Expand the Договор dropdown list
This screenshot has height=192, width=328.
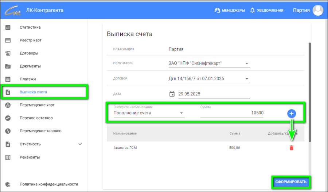247,79
